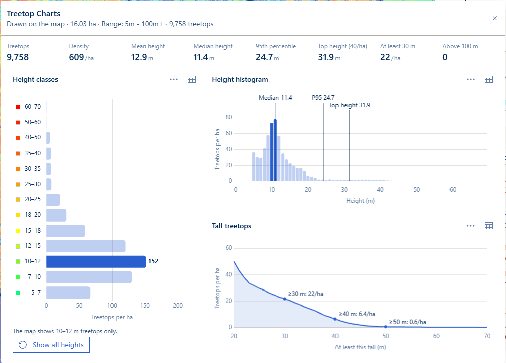Screen dimensions: 506x363
Task: Click the Above 100 m value 0
Action: click(x=445, y=57)
